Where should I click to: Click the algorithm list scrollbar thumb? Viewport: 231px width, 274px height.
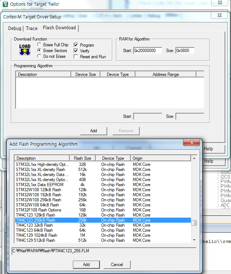[x=194, y=223]
